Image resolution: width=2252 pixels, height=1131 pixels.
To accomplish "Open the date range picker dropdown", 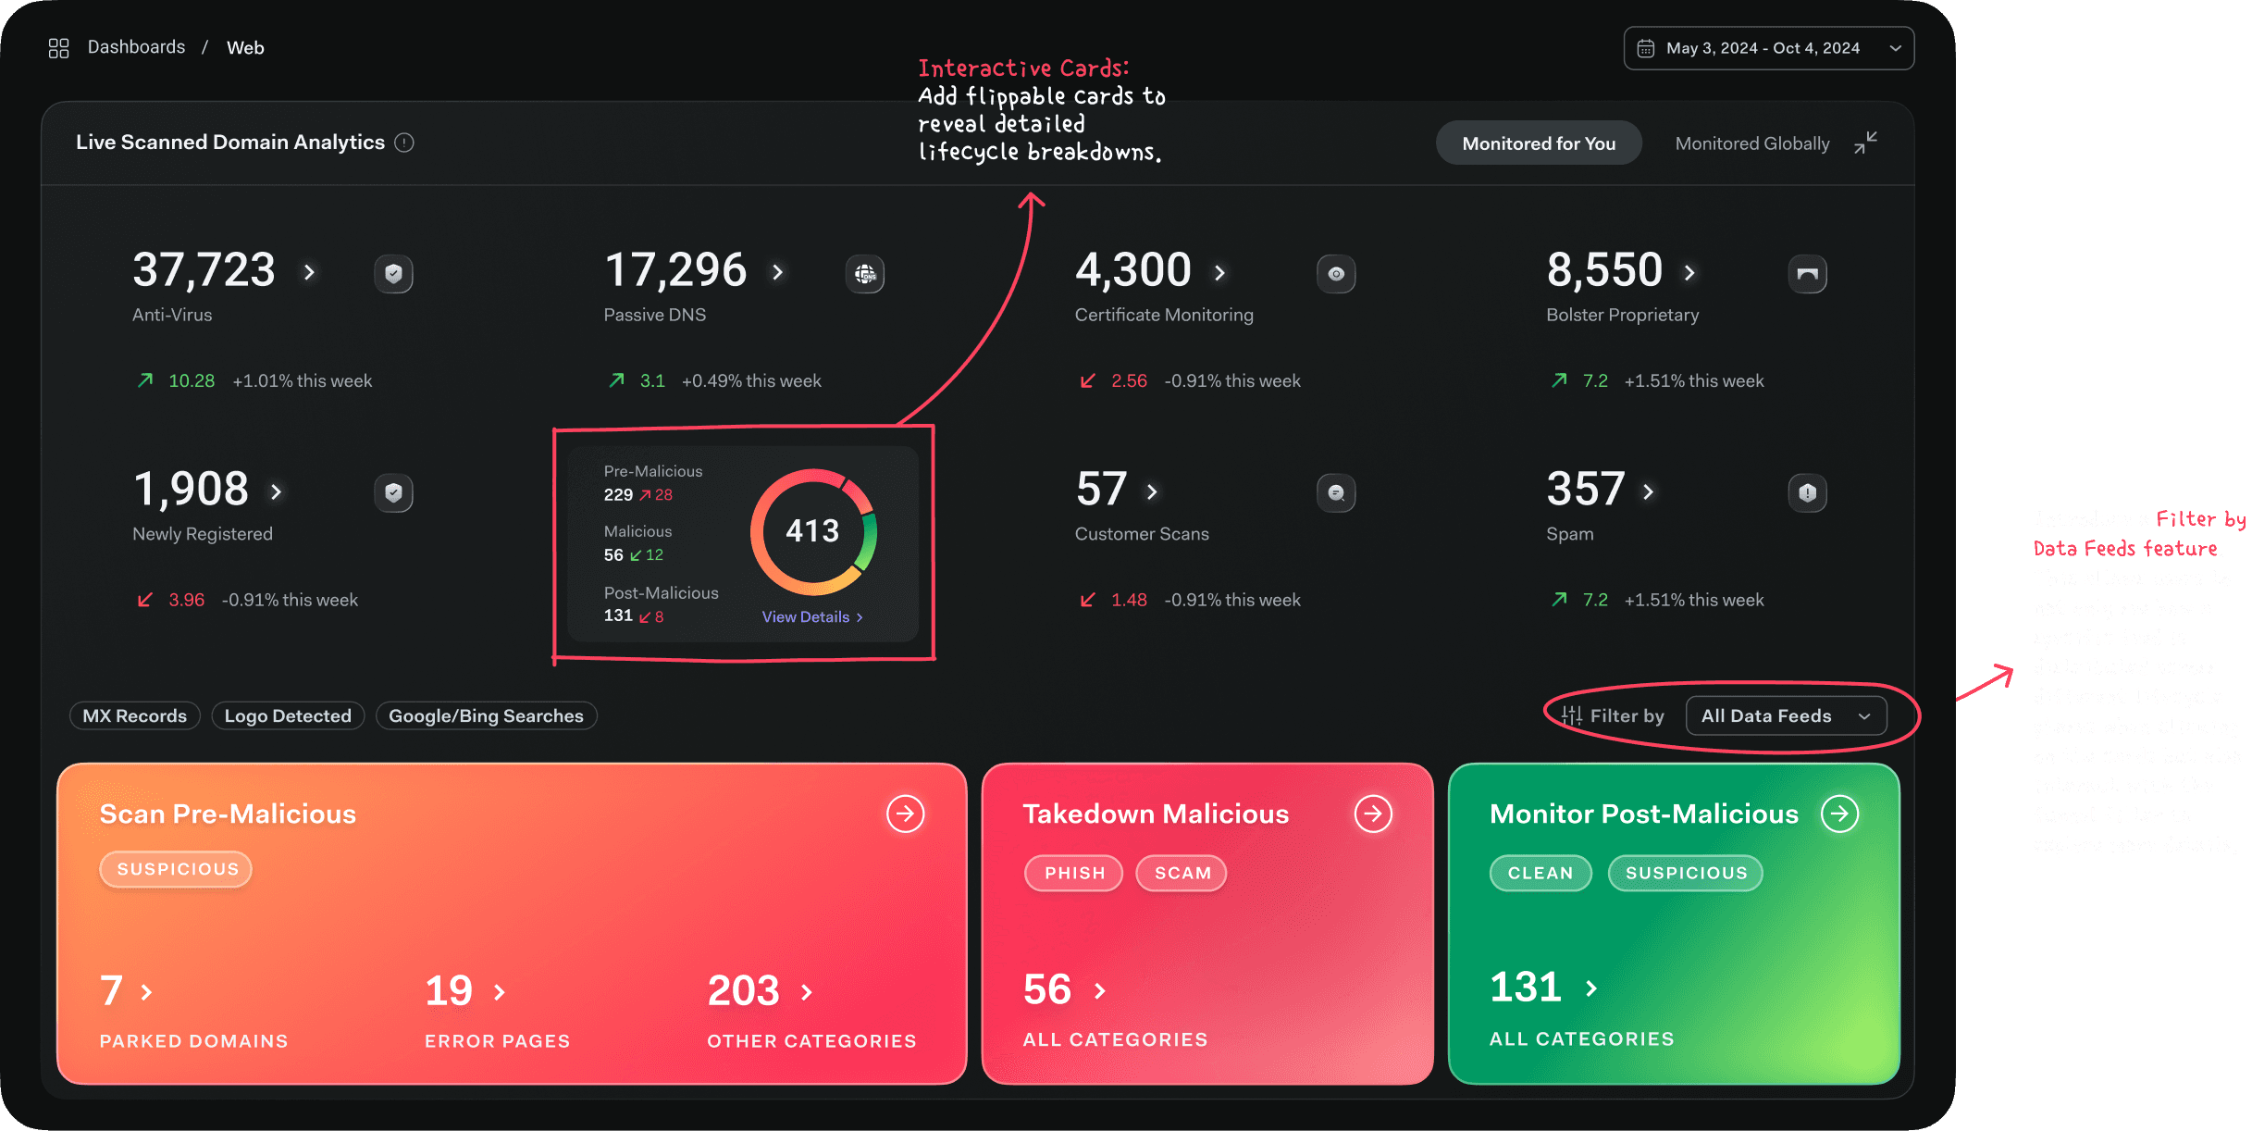I will point(1768,48).
